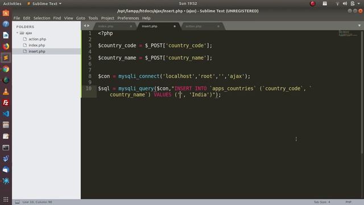Viewport: 364px width, 205px height.
Task: Click action.php file icon in sidebar
Action: [x=25, y=39]
